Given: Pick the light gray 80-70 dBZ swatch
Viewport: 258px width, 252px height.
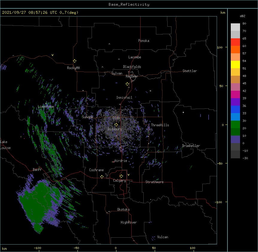Looking at the screenshot, I should tap(235, 27).
